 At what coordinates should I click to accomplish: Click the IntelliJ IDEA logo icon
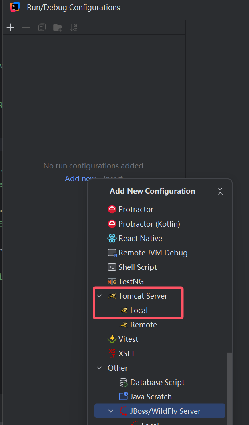point(15,7)
